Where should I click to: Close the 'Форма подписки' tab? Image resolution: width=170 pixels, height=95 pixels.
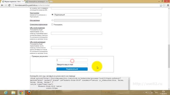click(x=23, y=2)
